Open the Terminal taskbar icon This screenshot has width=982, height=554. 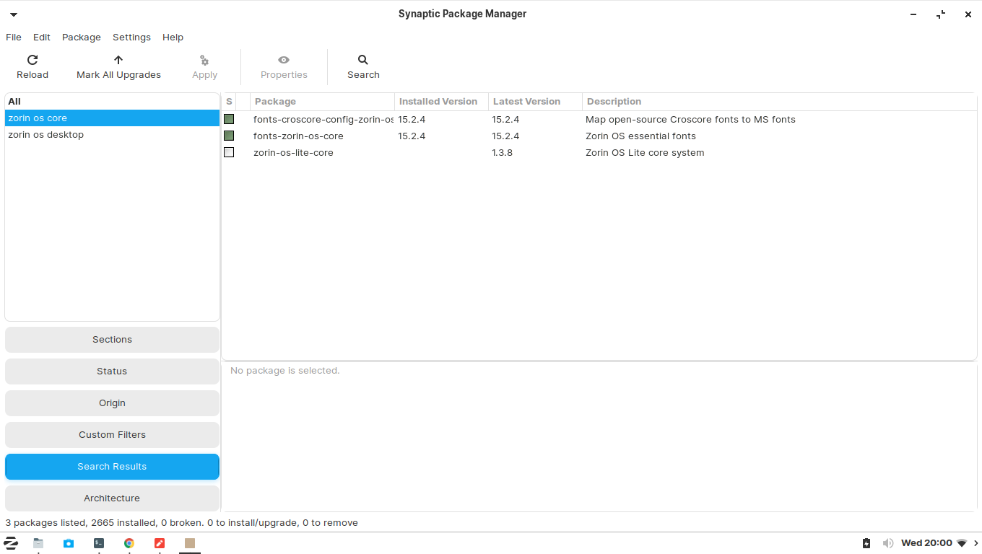coord(99,543)
